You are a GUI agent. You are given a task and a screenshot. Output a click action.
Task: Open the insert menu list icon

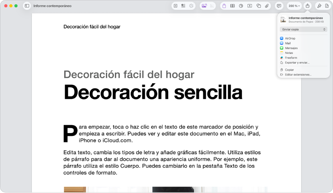coord(183,6)
